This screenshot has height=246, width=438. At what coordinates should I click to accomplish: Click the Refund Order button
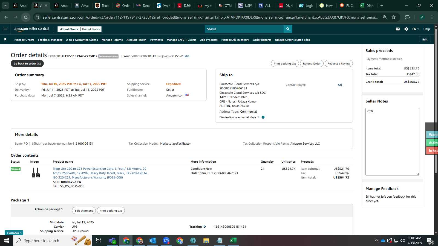(312, 63)
